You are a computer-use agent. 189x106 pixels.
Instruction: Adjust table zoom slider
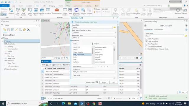[x=122, y=98]
